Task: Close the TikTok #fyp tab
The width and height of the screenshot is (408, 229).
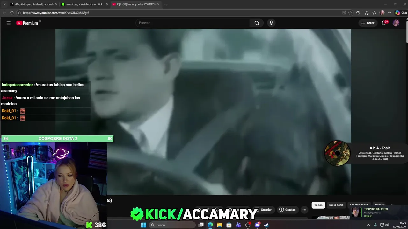Action: [x=56, y=4]
